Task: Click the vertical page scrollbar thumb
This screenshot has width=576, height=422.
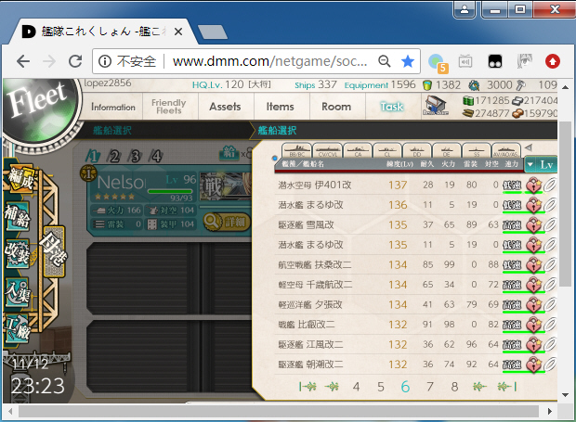Action: (566, 203)
